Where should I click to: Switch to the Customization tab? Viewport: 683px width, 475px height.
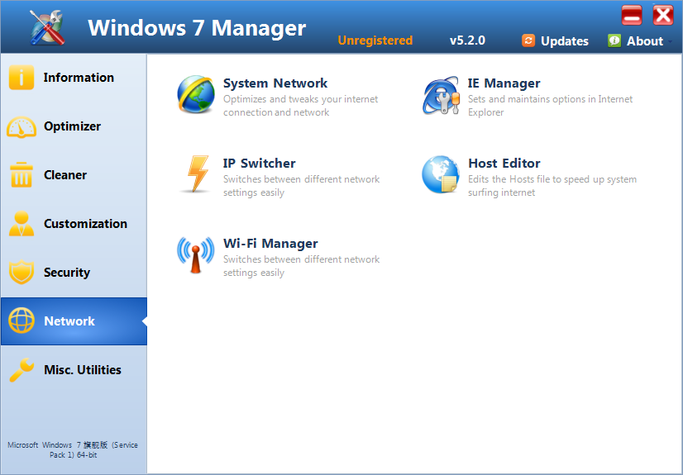pos(85,224)
